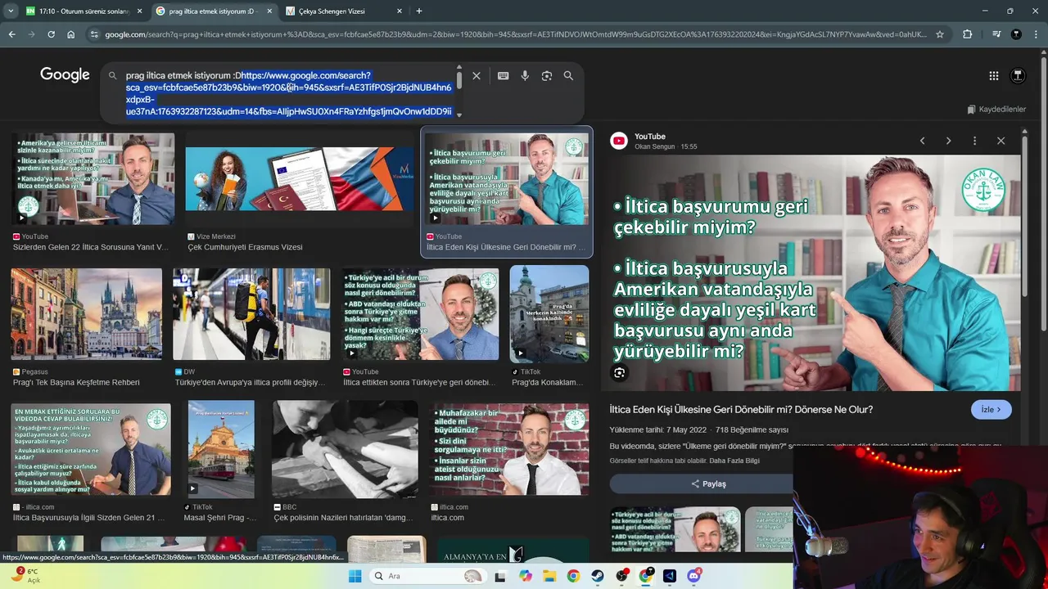
Task: Open the tab search dropdown in Chrome
Action: click(10, 11)
